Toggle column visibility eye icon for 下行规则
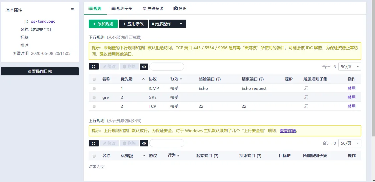This screenshot has height=182, width=375. click(144, 67)
